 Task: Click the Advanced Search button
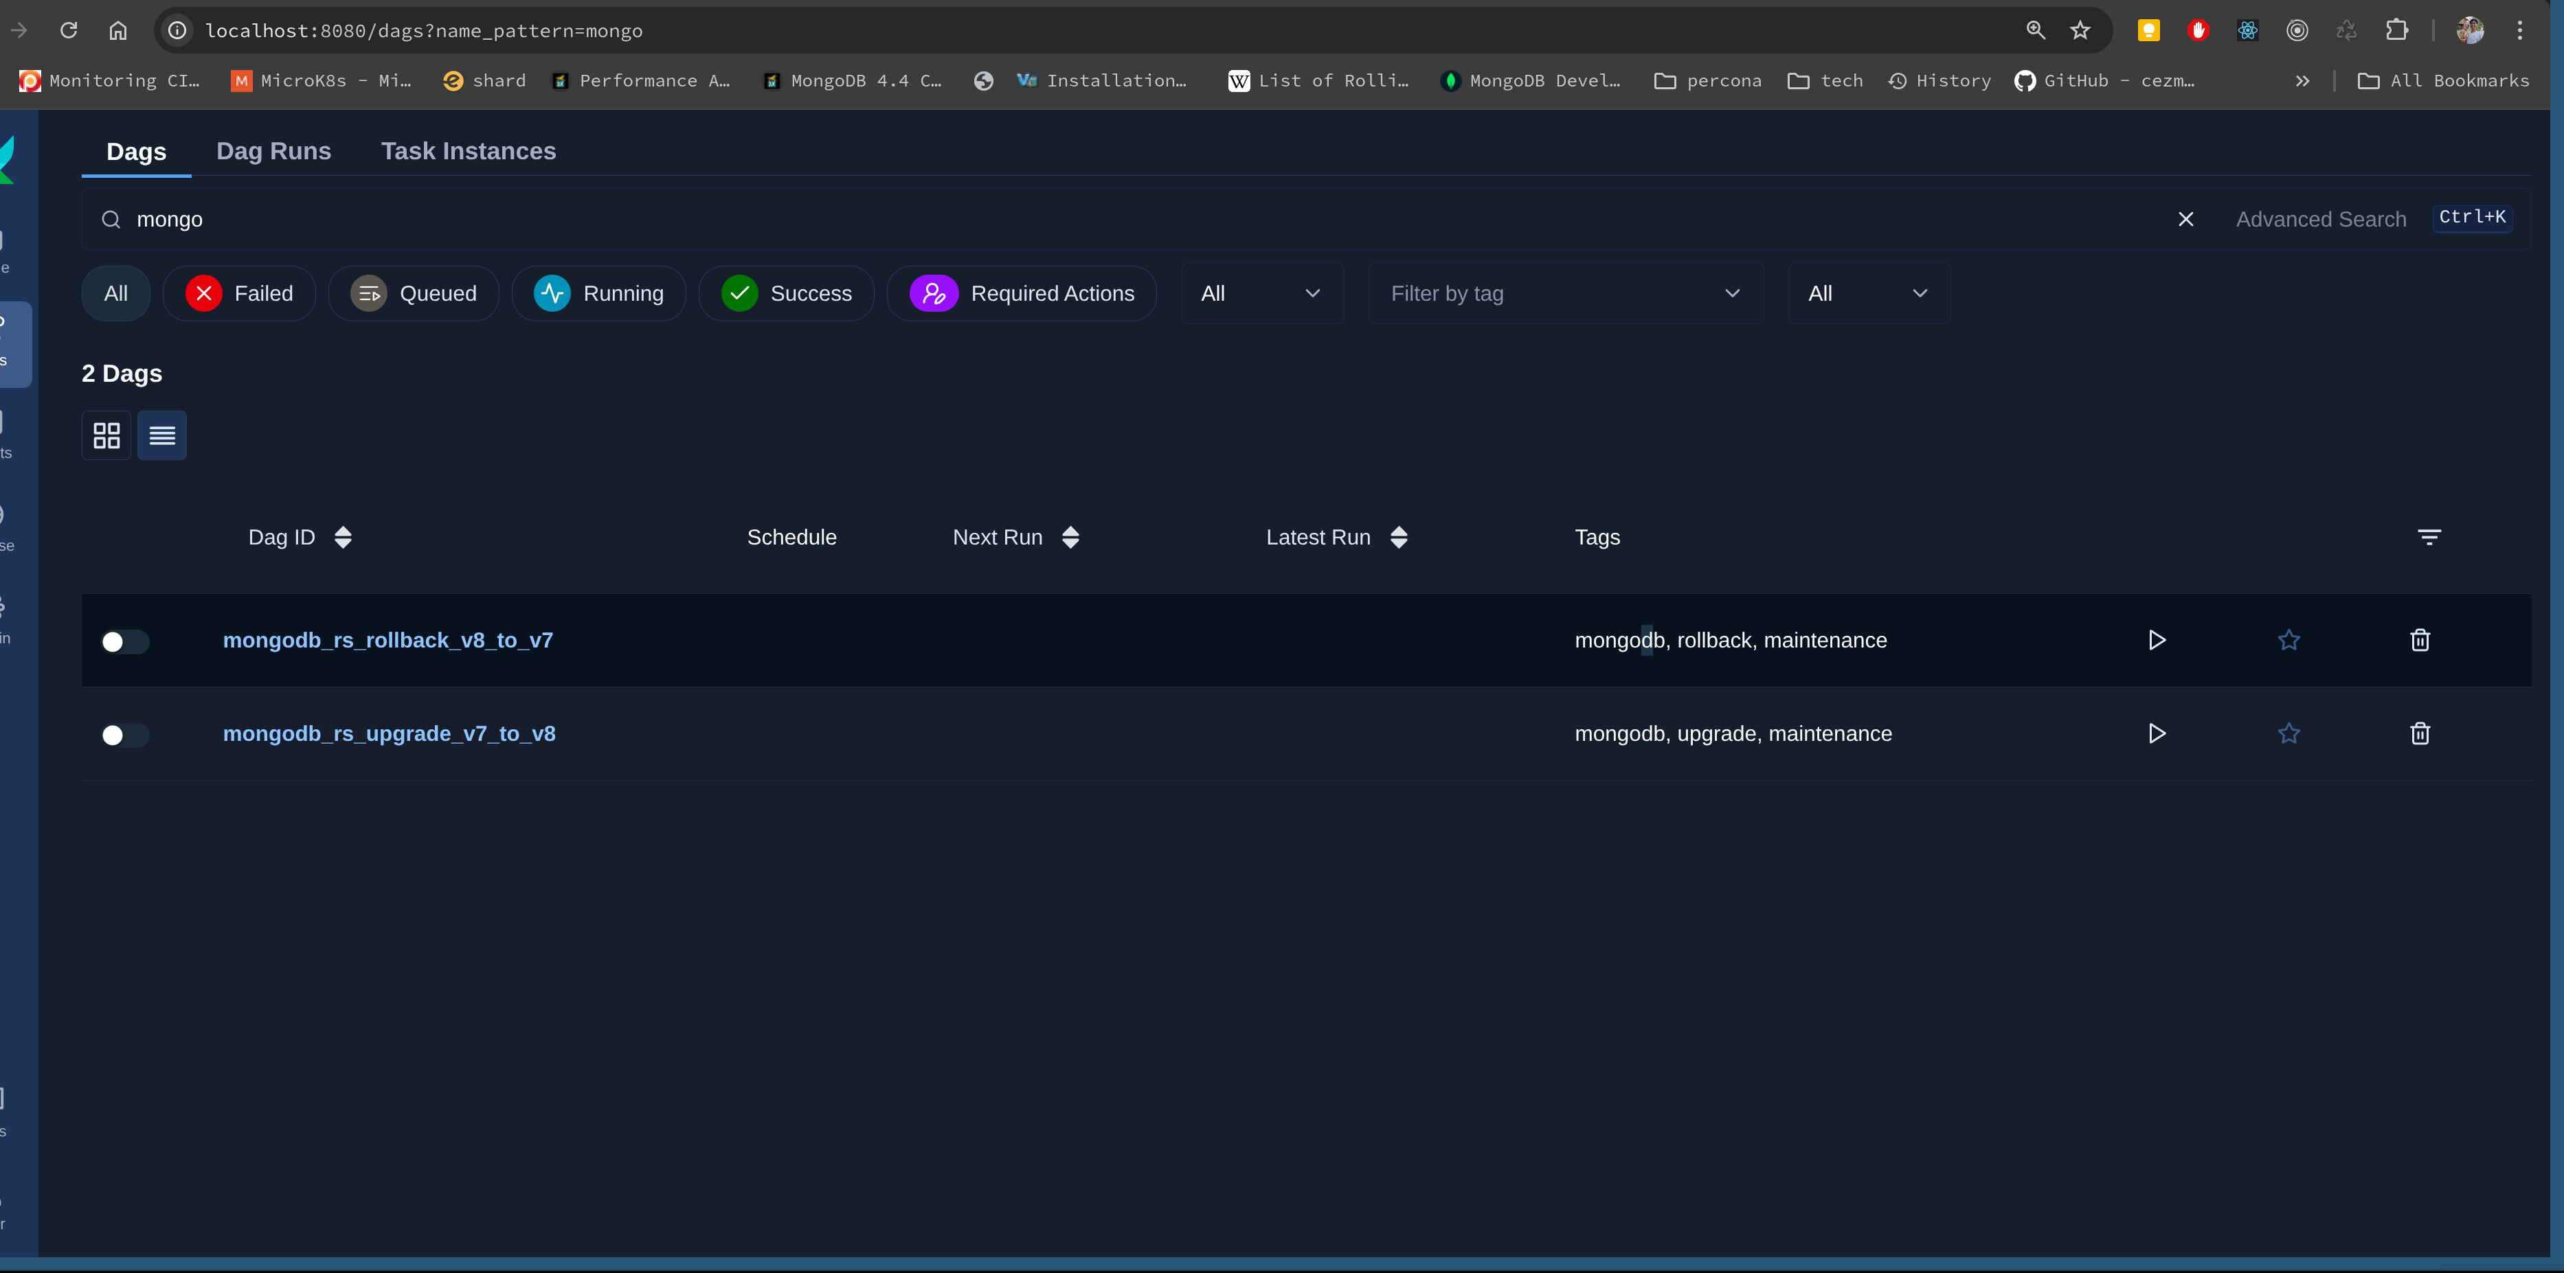(x=2320, y=219)
